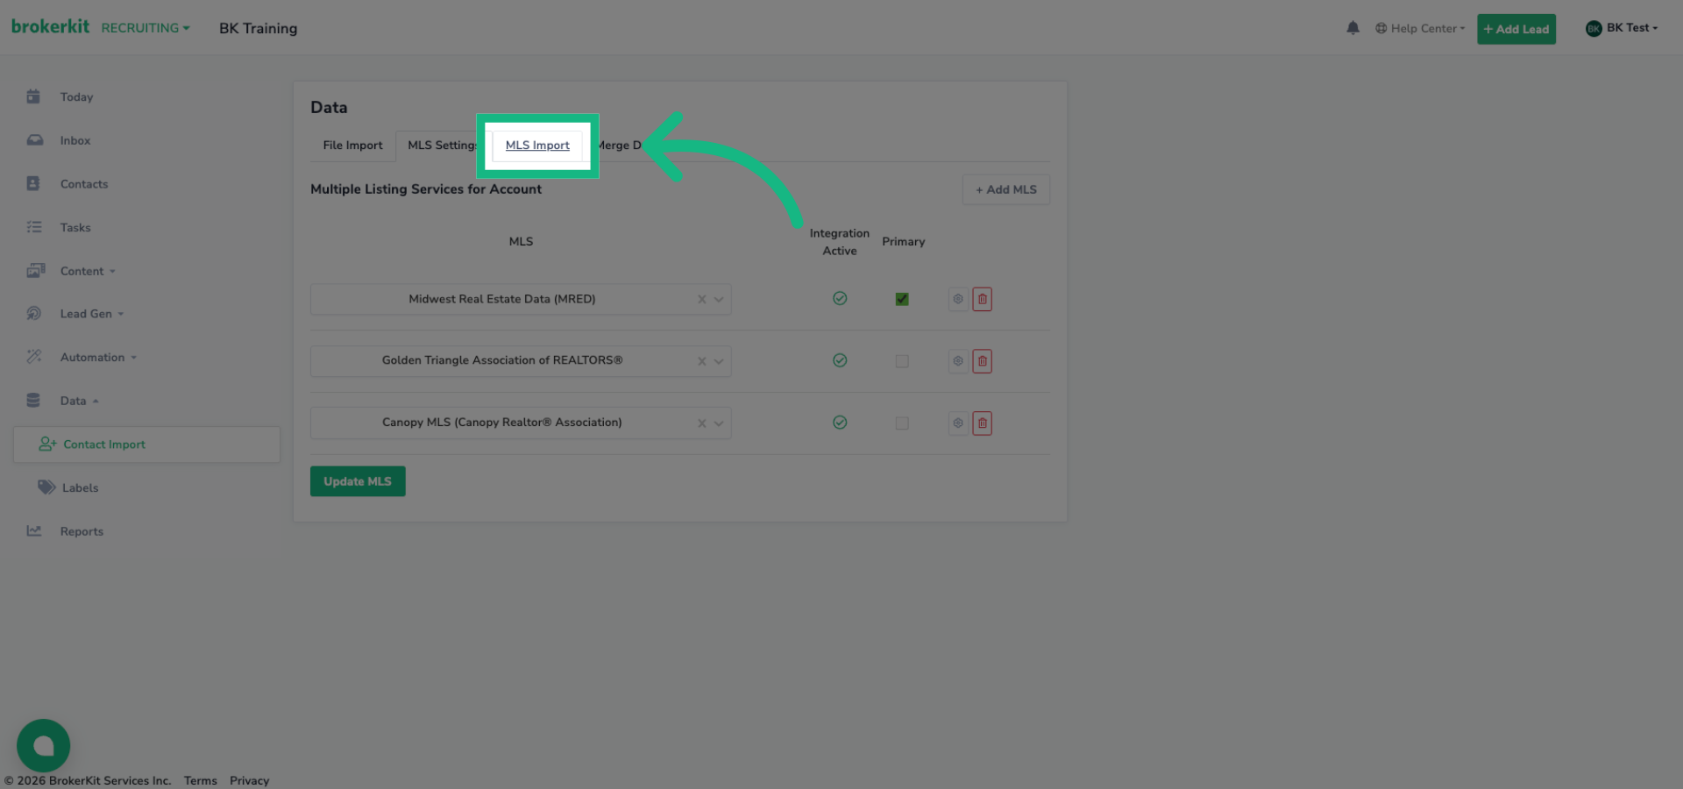Delete the Canopy MLS entry
This screenshot has width=1683, height=789.
(983, 423)
